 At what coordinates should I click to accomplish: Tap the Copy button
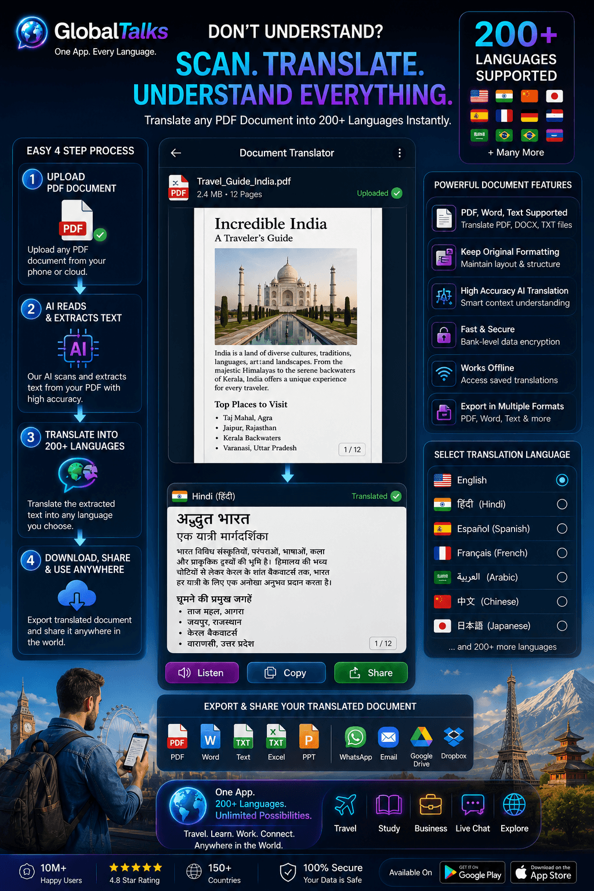(x=286, y=673)
